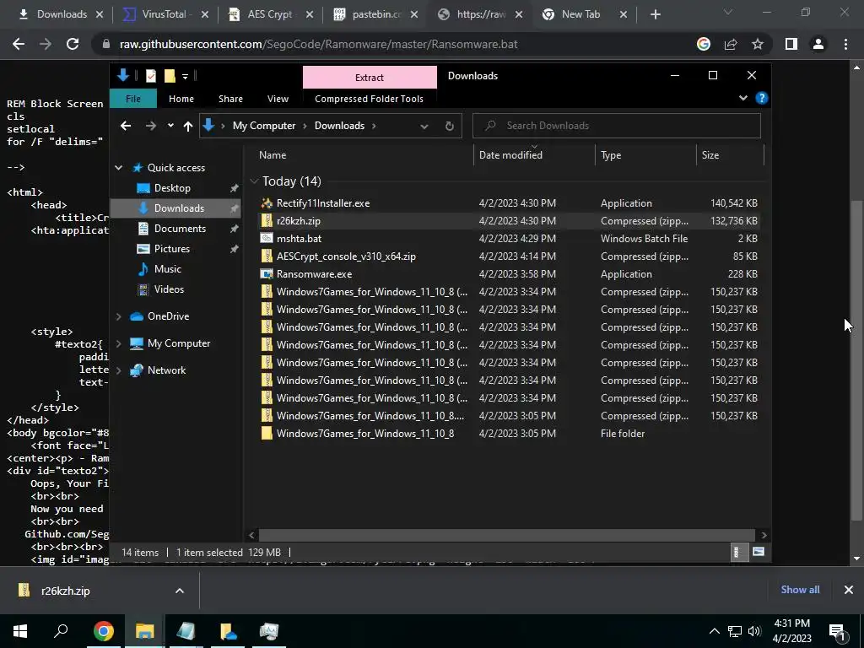Click the network icon in system tray
Viewport: 864px width, 648px height.
pos(735,631)
